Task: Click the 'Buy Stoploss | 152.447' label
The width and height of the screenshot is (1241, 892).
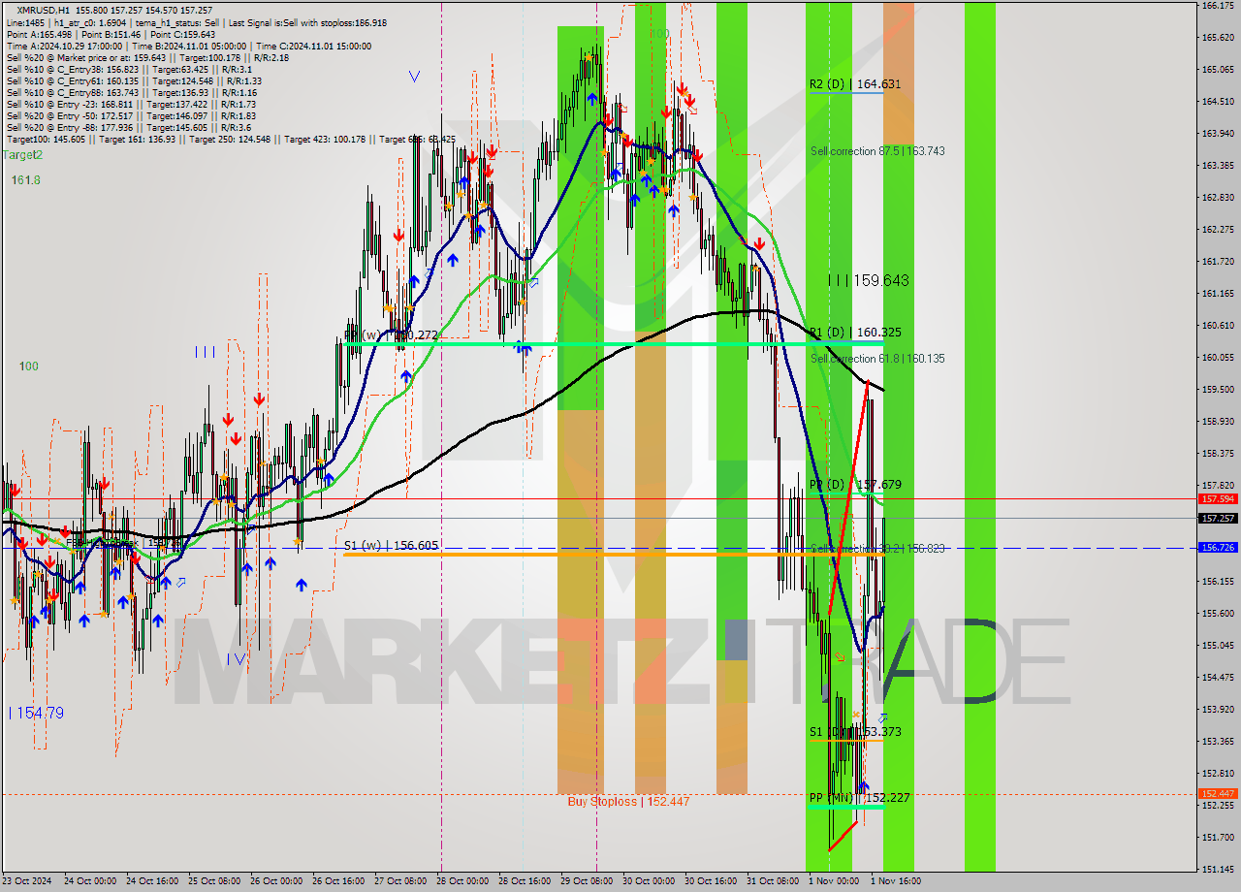Action: click(x=628, y=802)
